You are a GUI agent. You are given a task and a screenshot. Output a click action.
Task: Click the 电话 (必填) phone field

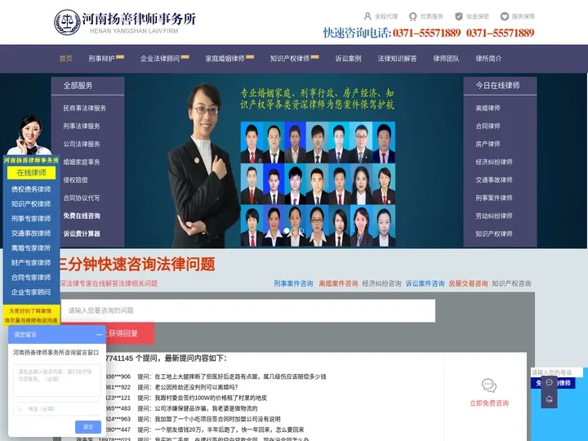(x=57, y=408)
